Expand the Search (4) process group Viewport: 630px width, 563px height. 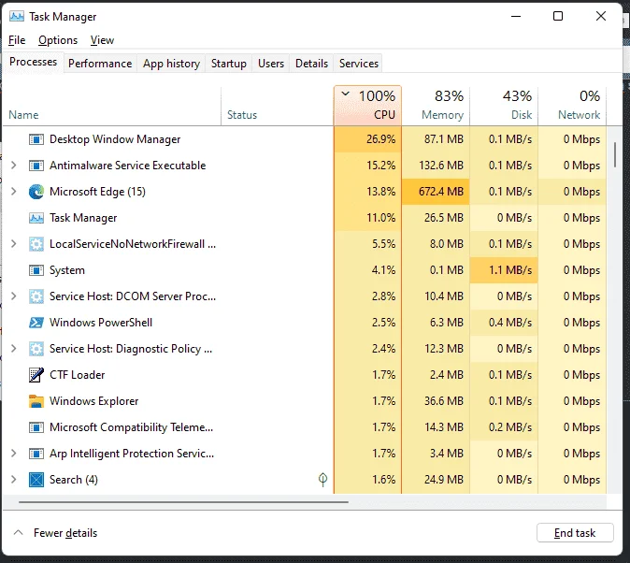point(14,480)
